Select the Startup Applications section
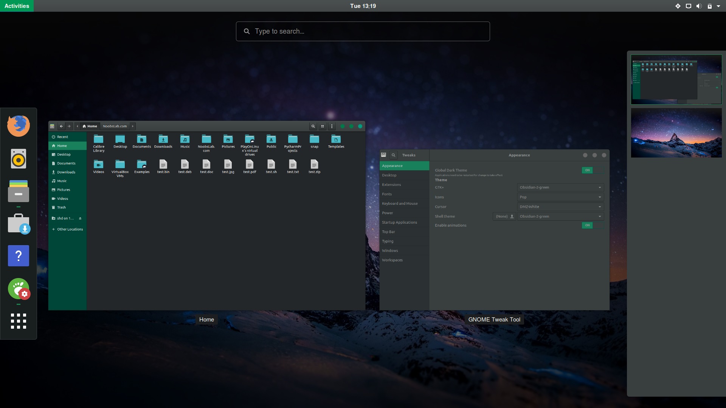 point(399,222)
